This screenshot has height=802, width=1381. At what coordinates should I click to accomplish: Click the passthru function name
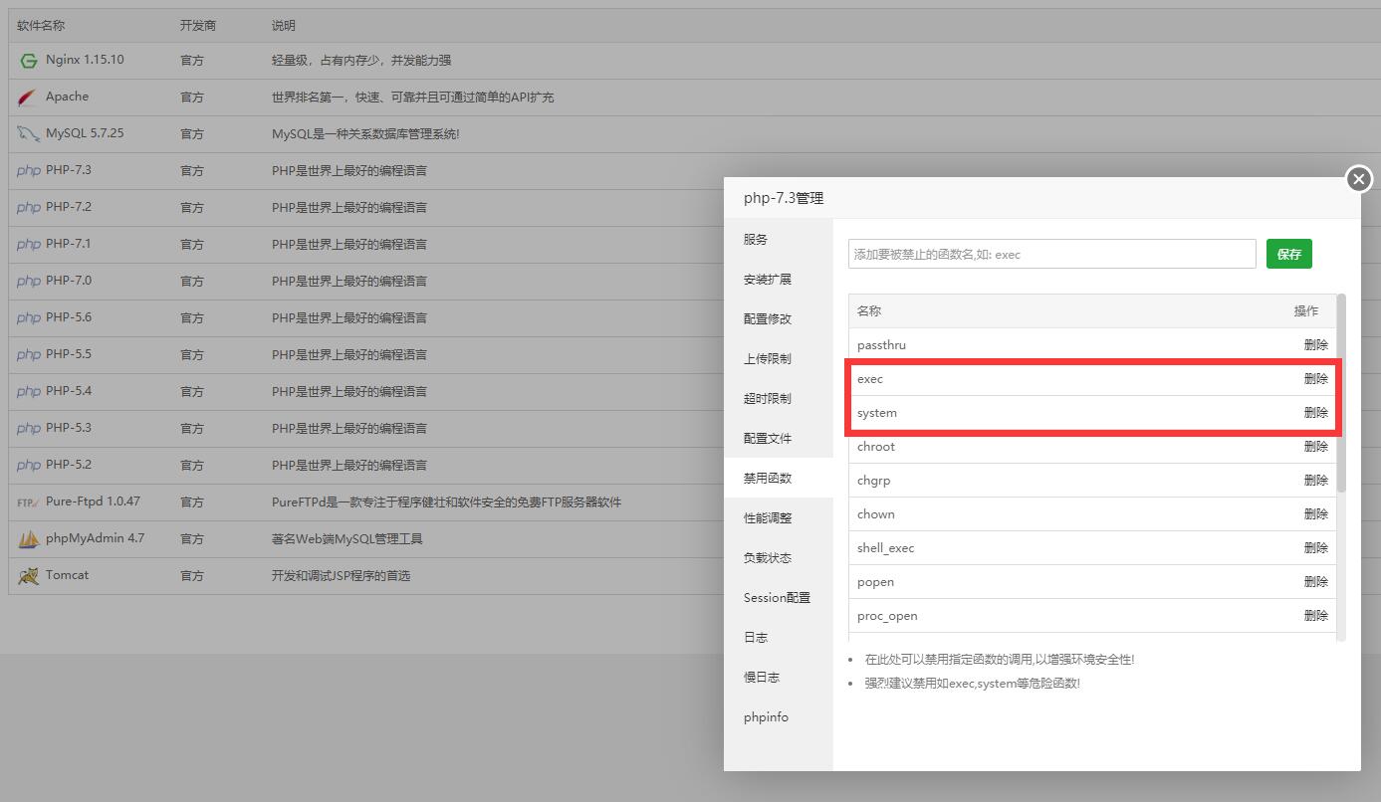click(x=881, y=345)
